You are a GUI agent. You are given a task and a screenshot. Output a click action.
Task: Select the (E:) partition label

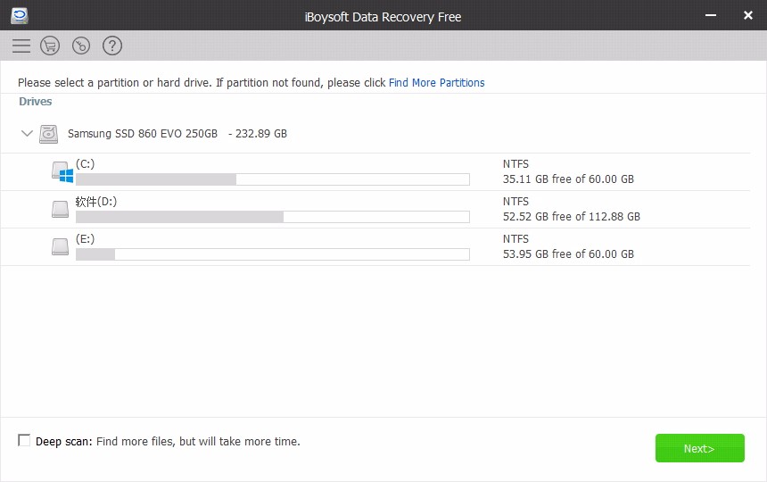pos(85,239)
